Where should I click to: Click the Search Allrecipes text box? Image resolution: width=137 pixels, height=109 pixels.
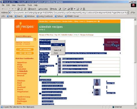point(24,39)
